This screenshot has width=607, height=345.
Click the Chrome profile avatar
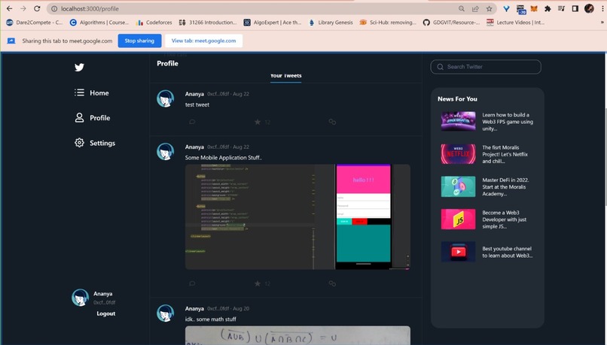click(x=589, y=8)
